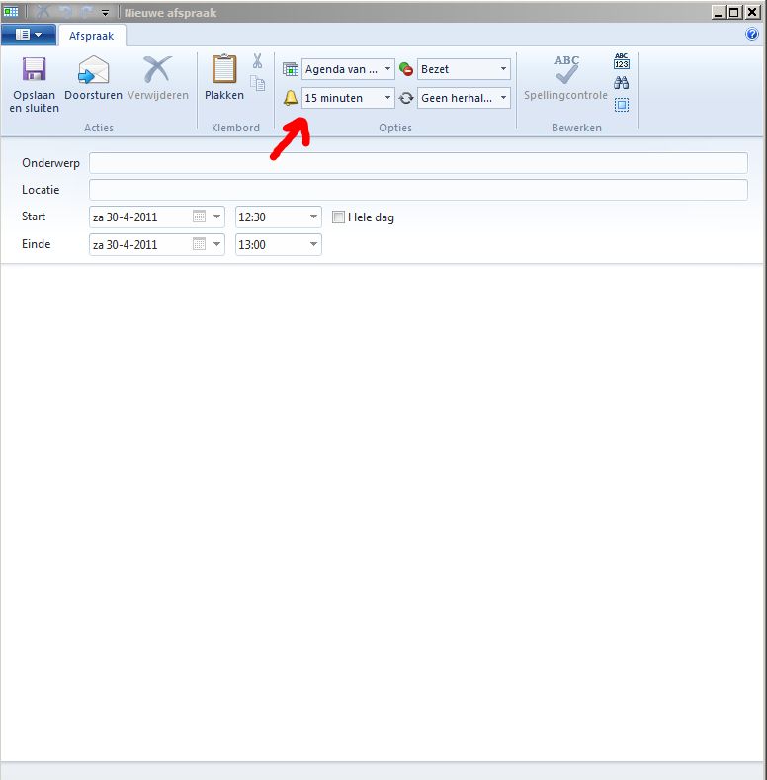Image resolution: width=767 pixels, height=780 pixels.
Task: Click the Opslaan en sluiten save icon
Action: point(35,72)
